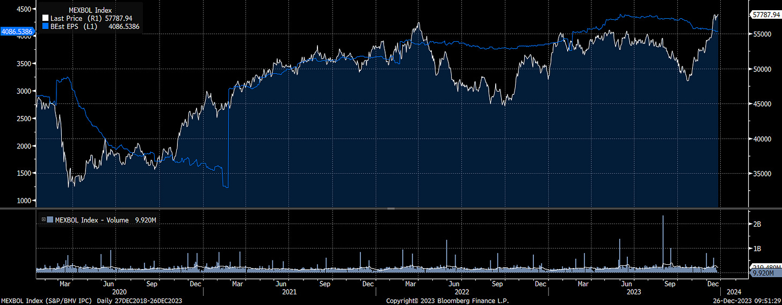
Task: Click the white Last Price legend swatch
Action: 45,18
